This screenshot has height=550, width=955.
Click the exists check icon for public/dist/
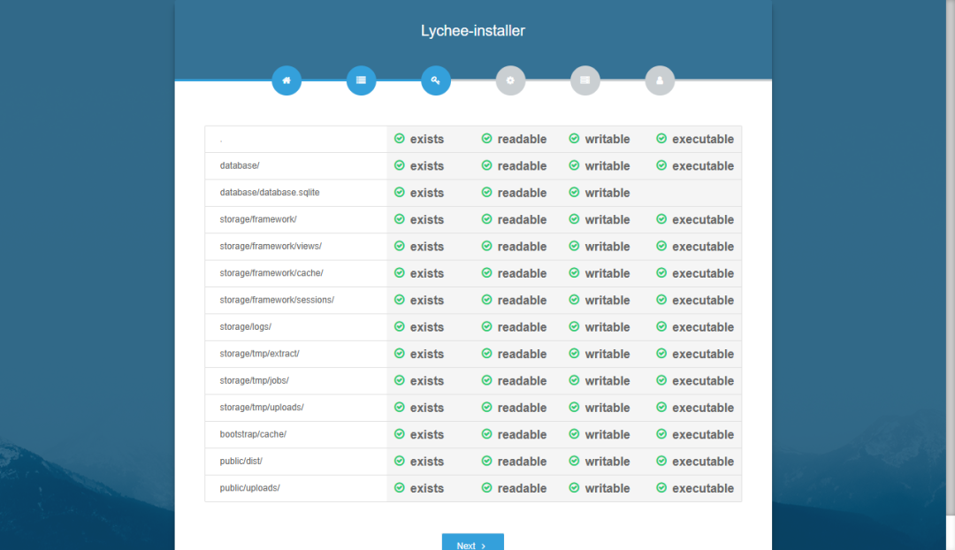pos(400,461)
